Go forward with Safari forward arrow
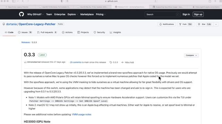222x124 pixels. (28, 1)
